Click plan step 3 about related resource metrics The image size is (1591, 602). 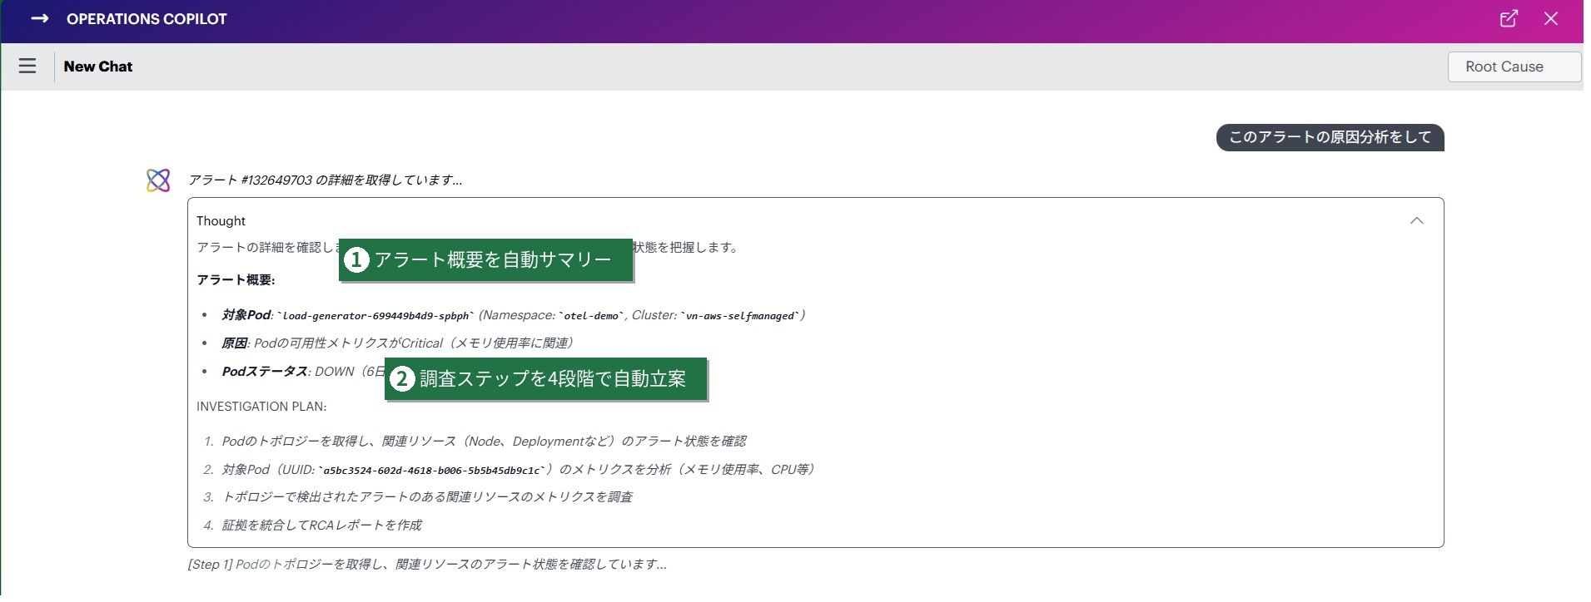pyautogui.click(x=427, y=496)
